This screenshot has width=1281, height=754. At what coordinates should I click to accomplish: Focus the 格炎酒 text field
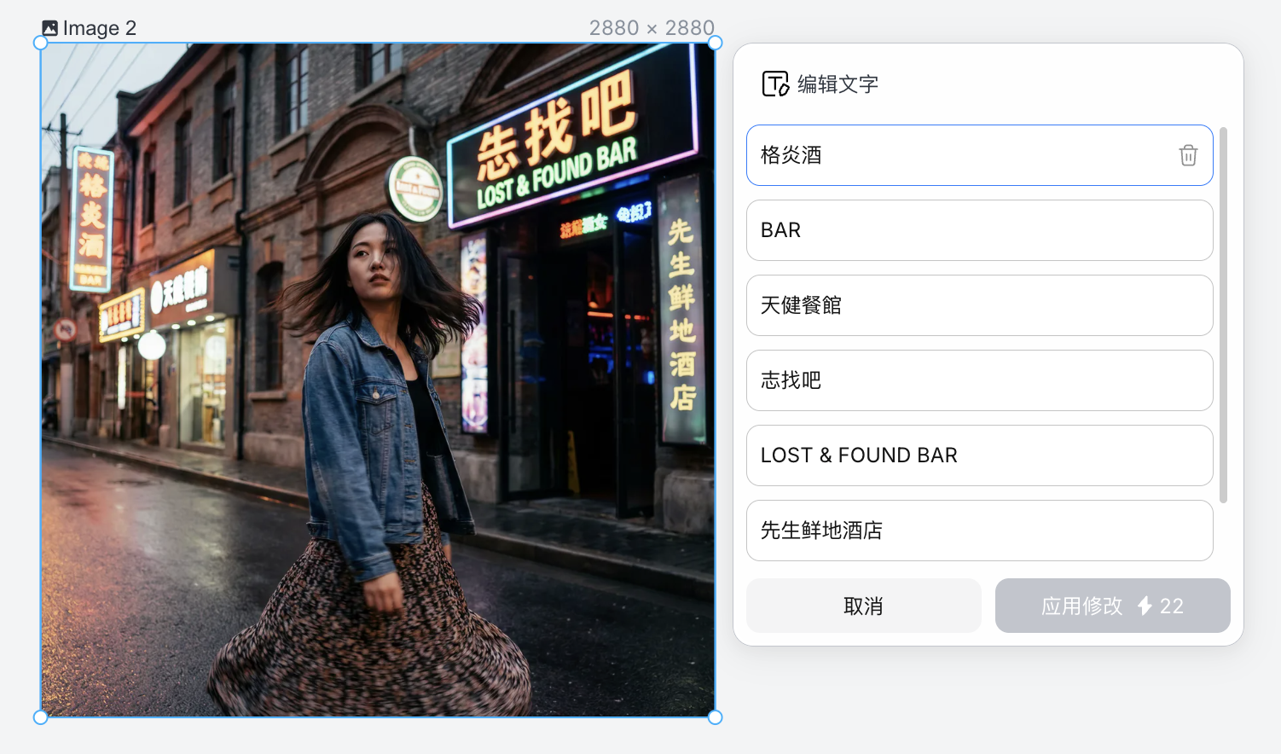tap(955, 155)
